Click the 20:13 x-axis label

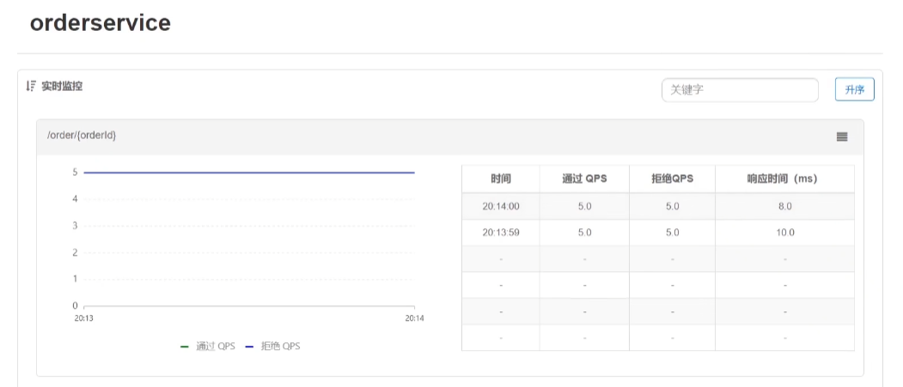[84, 318]
